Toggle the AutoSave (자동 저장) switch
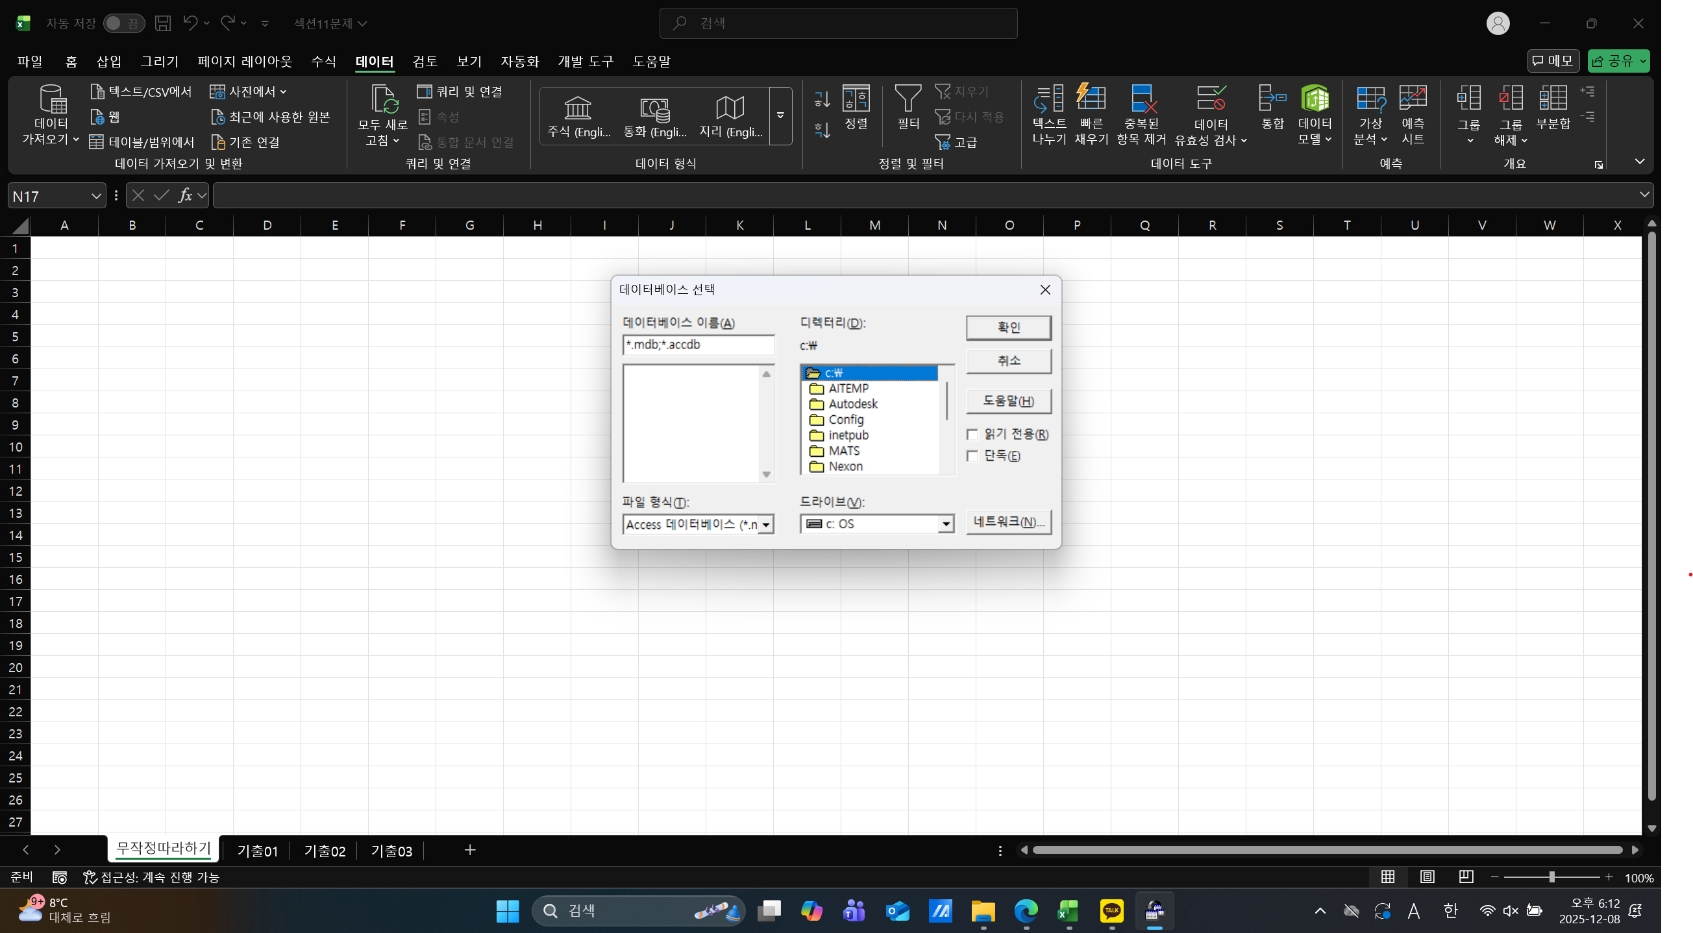Image resolution: width=1693 pixels, height=933 pixels. pos(123,23)
